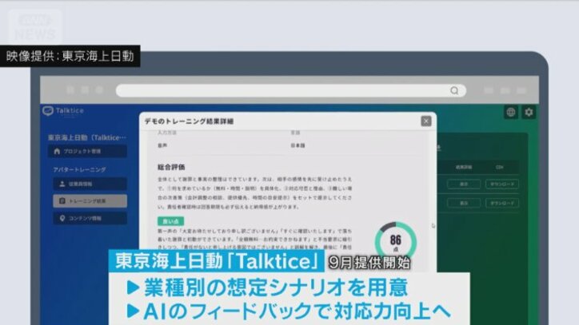
Task: Click second row 表示 button
Action: [x=464, y=203]
